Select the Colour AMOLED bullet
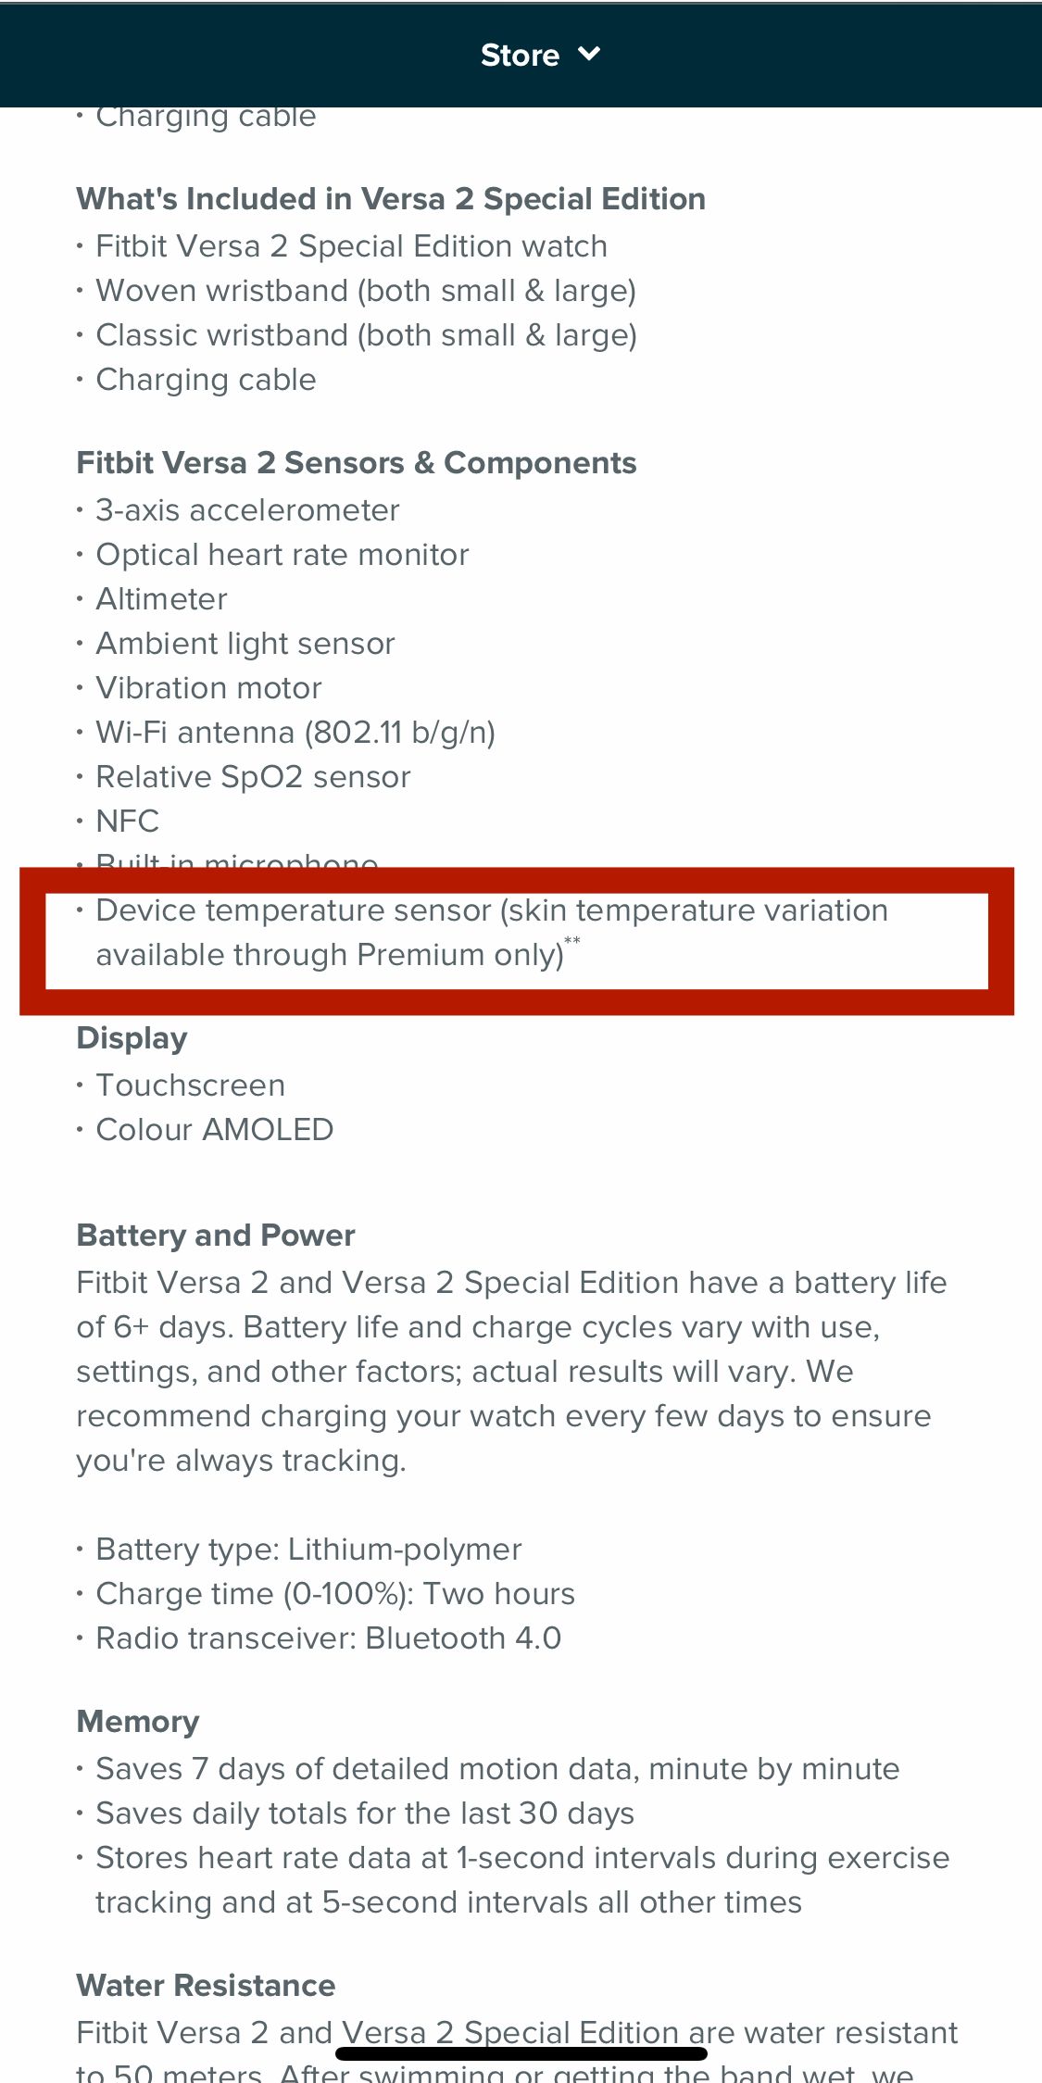This screenshot has height=2083, width=1042. (215, 1130)
